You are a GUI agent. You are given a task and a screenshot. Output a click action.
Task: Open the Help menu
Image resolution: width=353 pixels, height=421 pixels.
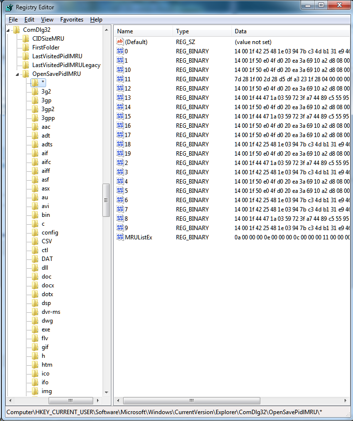tap(96, 20)
